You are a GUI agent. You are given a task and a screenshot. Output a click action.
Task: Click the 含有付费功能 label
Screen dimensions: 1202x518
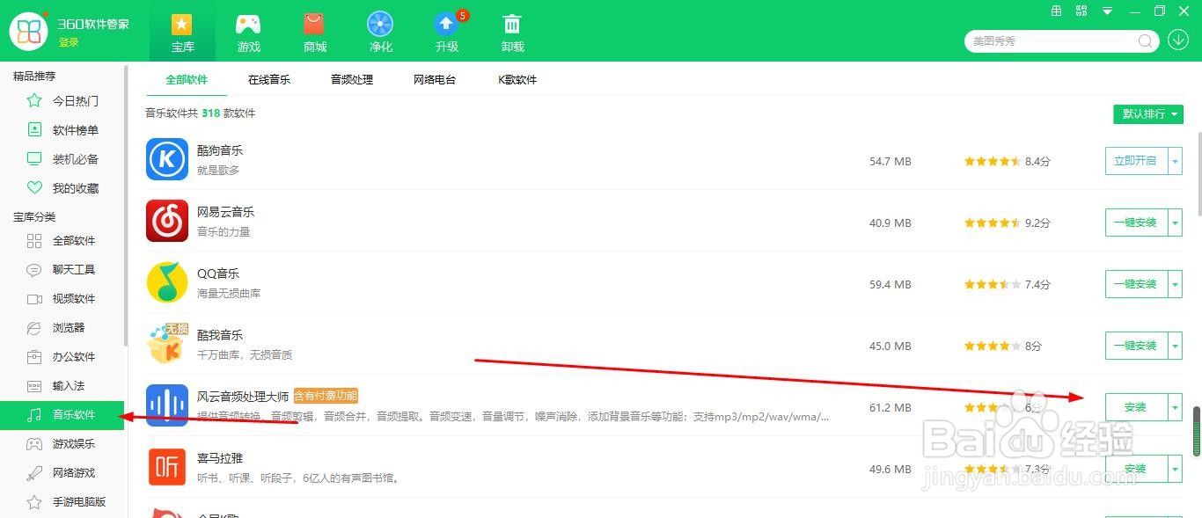click(326, 396)
